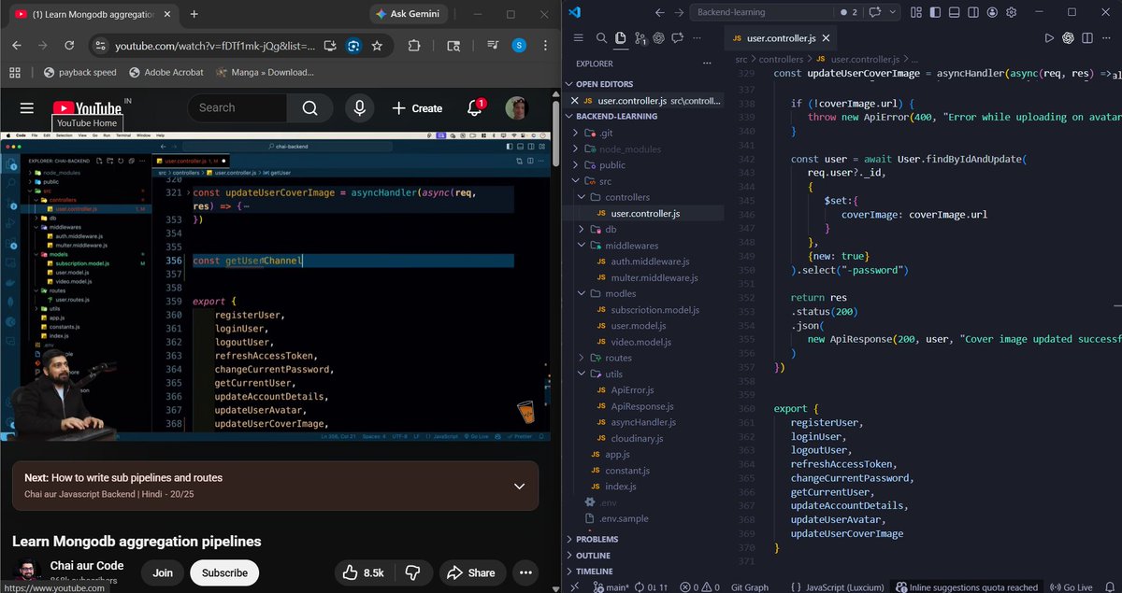Click the Run code play icon
The image size is (1122, 593).
(x=1048, y=38)
